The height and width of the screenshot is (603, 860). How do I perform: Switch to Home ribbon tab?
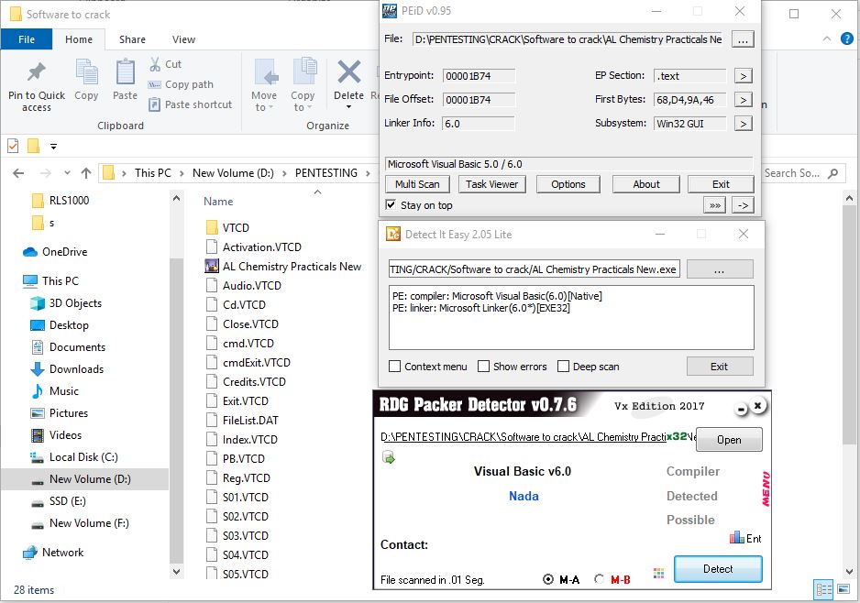[x=79, y=39]
